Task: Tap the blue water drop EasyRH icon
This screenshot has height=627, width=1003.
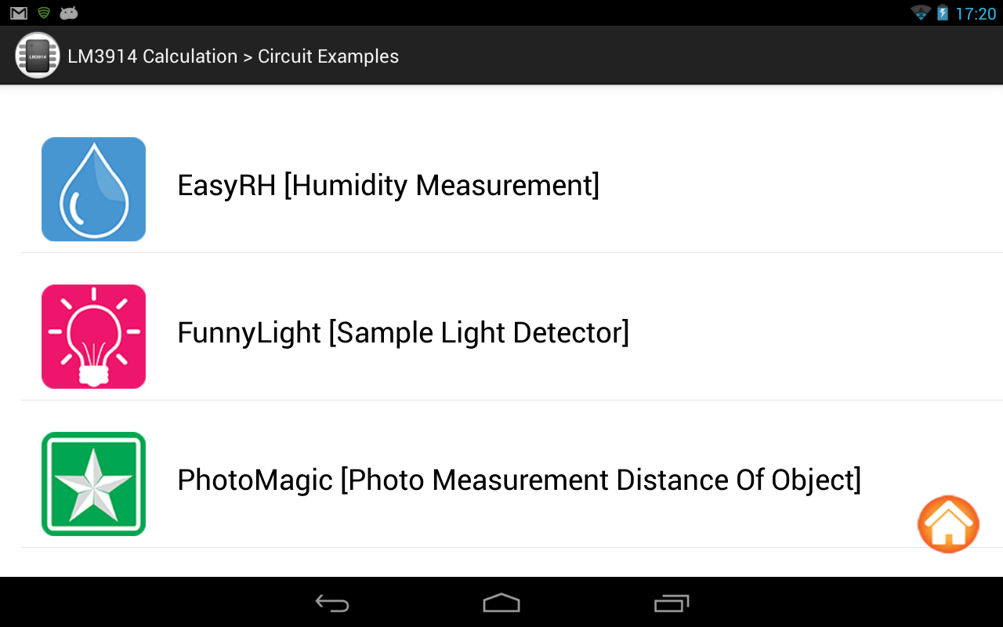Action: tap(93, 189)
